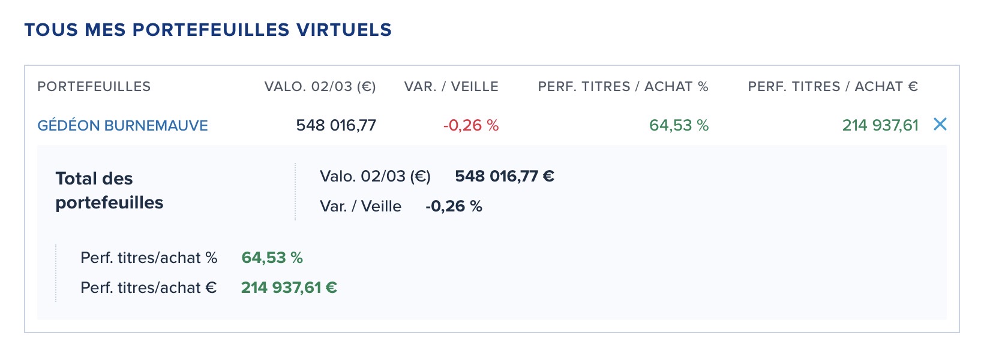Delete the Gédéon Burnemauve portfolio with the X icon

(940, 125)
